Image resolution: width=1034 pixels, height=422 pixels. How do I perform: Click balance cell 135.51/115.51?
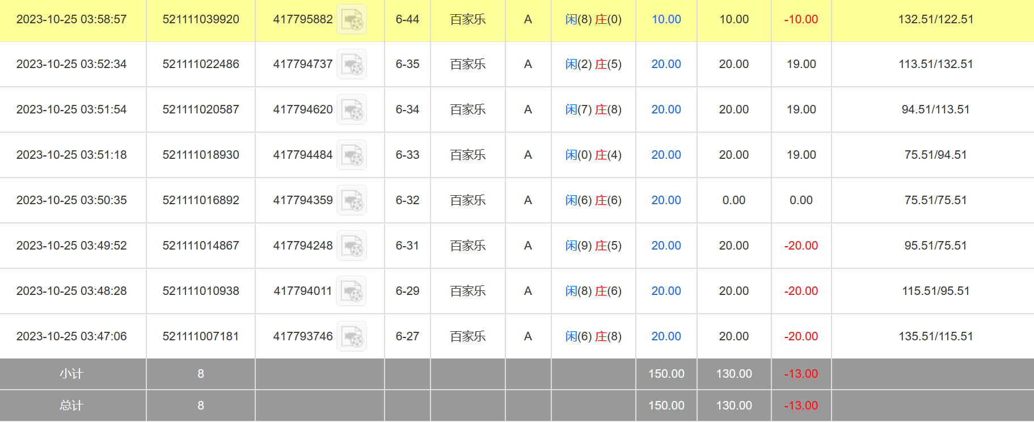coord(935,336)
